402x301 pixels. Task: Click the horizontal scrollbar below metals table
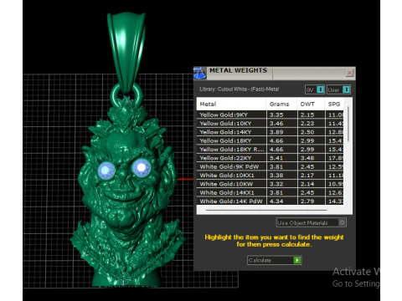pyautogui.click(x=266, y=210)
